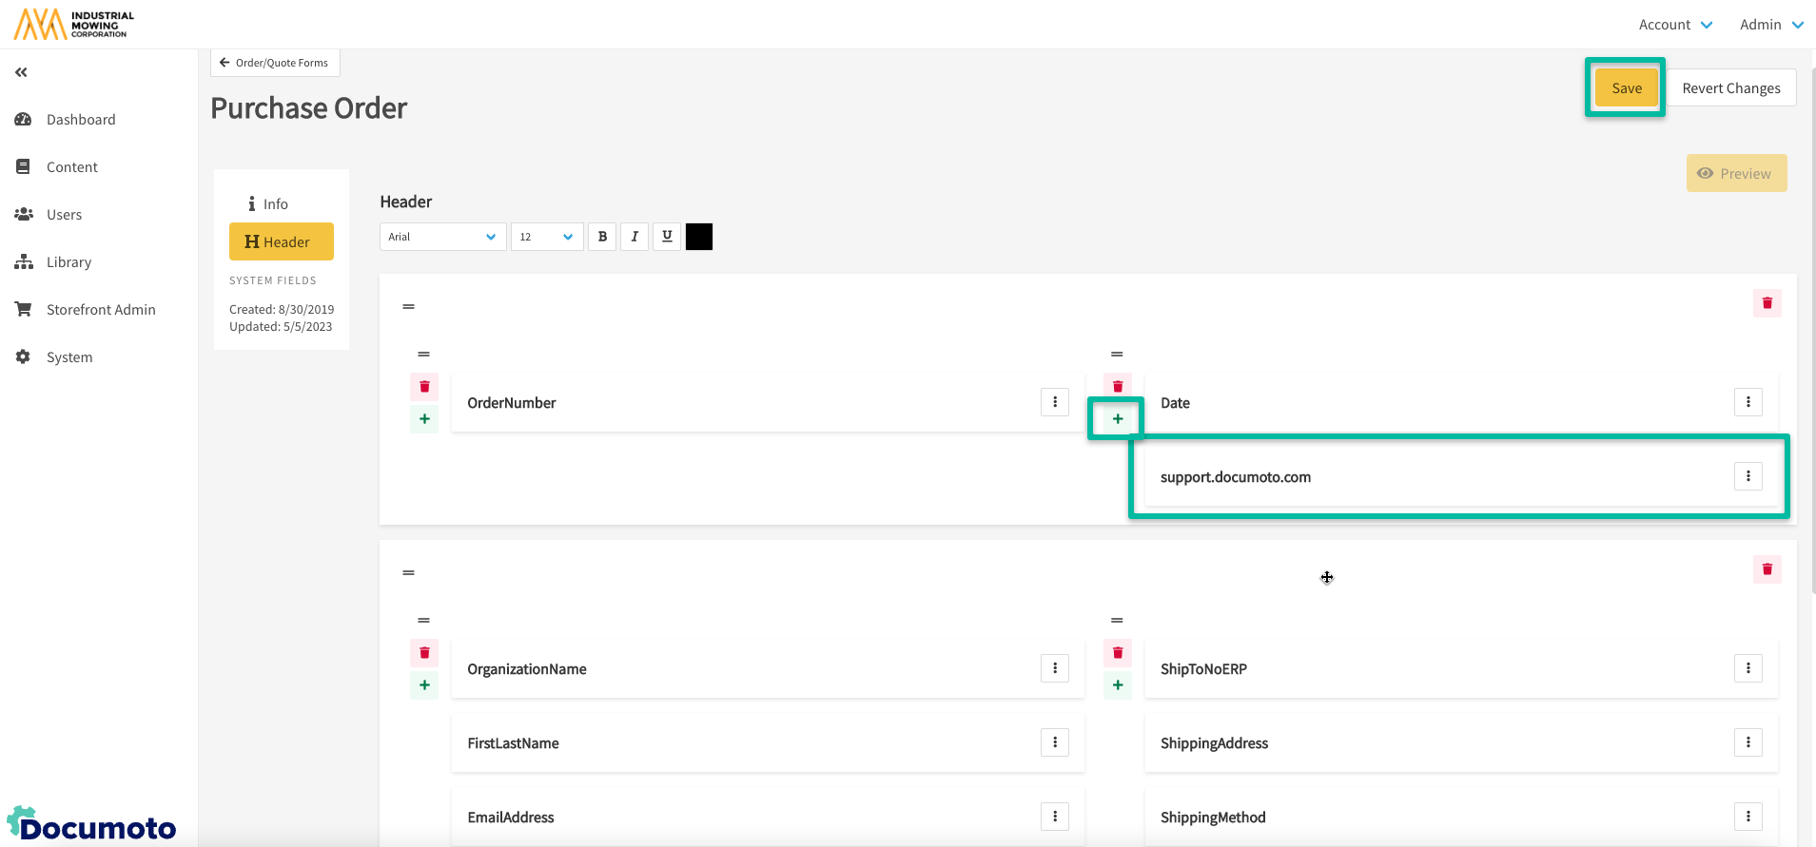The height and width of the screenshot is (847, 1816).
Task: Open the Arial font family dropdown
Action: tap(442, 237)
